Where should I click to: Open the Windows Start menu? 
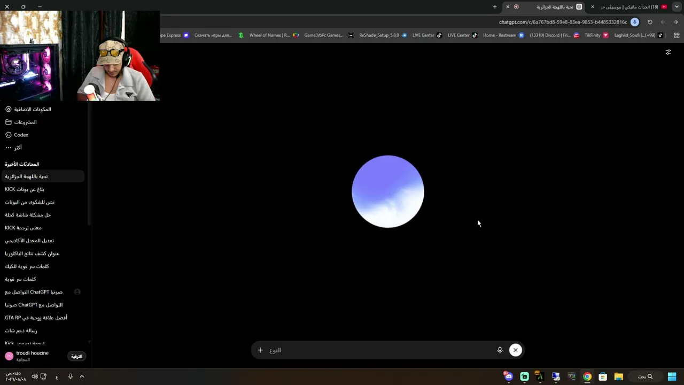[672, 376]
